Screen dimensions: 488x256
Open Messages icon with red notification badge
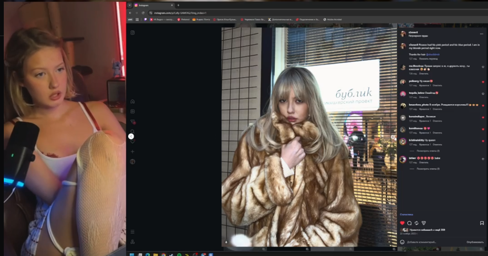click(132, 121)
